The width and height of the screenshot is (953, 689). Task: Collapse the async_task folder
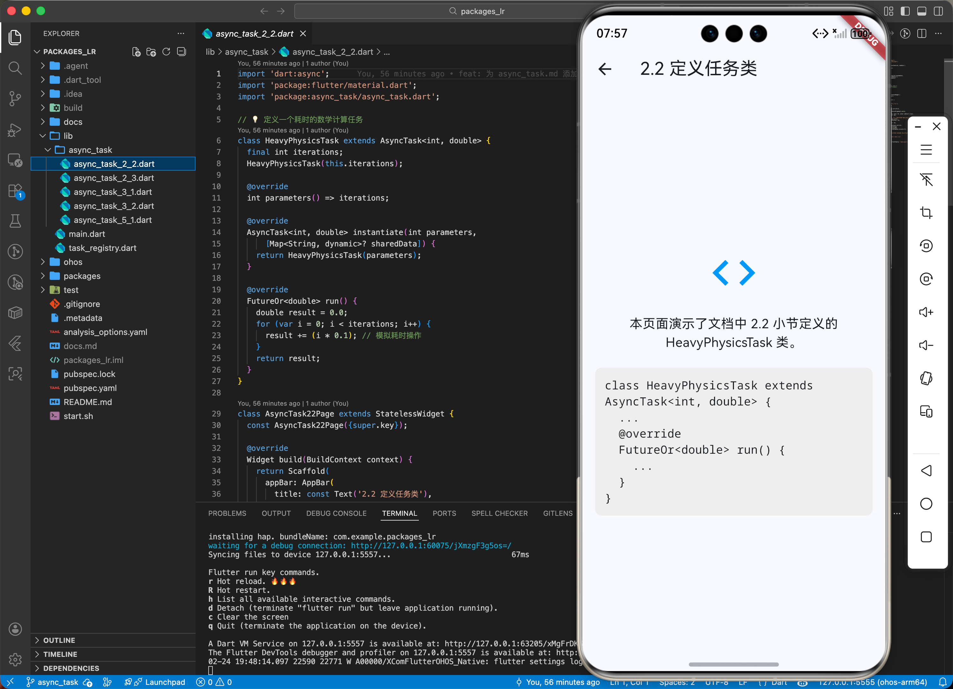(x=90, y=150)
